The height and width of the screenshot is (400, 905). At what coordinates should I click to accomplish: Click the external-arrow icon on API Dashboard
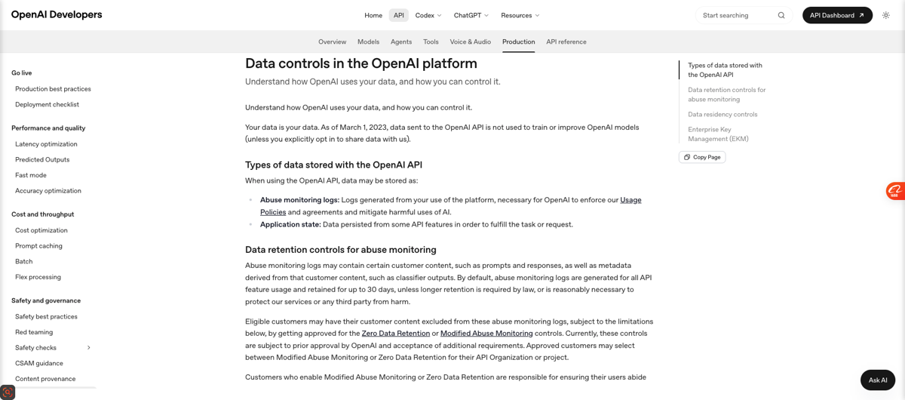click(x=861, y=15)
